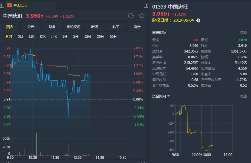Open the 窝轮权证 section
Screen dimensions: 251x163
tap(73, 27)
